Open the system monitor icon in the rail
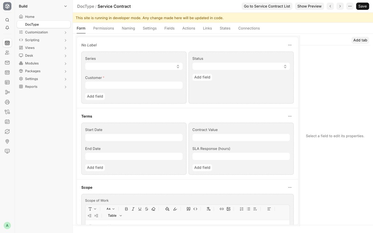The image size is (373, 233). coord(7,151)
